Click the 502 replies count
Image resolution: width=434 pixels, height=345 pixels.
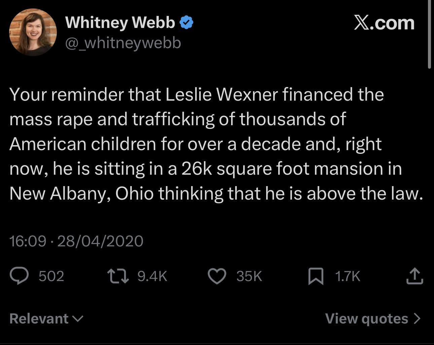coord(51,276)
